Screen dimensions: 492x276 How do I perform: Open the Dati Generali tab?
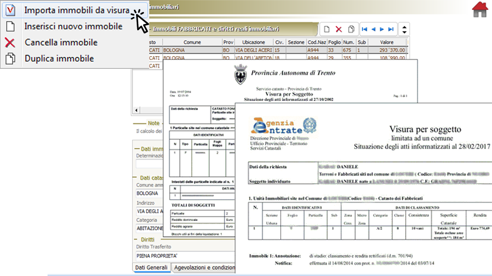(151, 268)
